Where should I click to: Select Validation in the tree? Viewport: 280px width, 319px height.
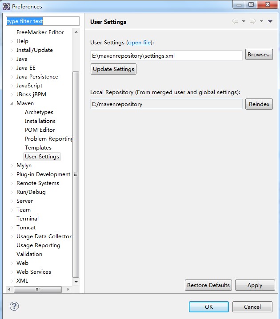click(29, 254)
